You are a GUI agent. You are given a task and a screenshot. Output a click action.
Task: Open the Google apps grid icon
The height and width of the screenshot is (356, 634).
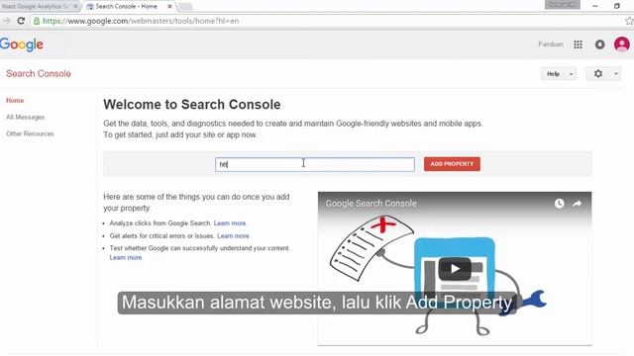[578, 44]
